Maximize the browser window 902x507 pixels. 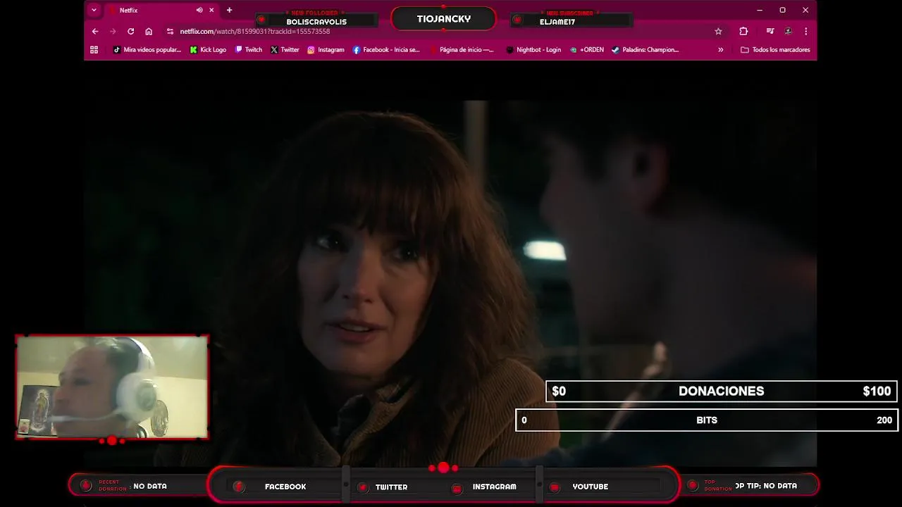coord(782,10)
